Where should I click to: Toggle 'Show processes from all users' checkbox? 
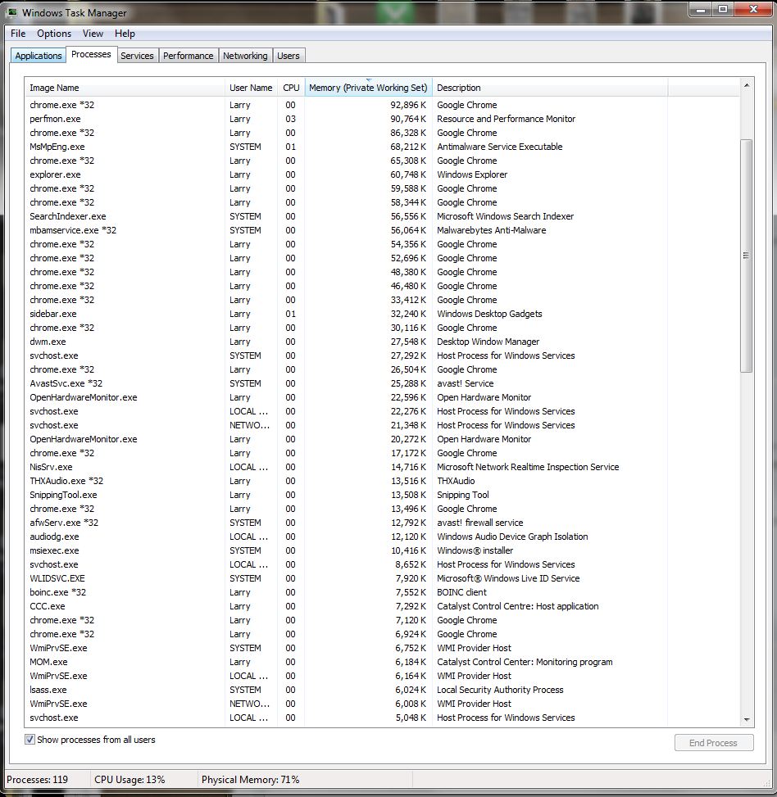pos(30,740)
